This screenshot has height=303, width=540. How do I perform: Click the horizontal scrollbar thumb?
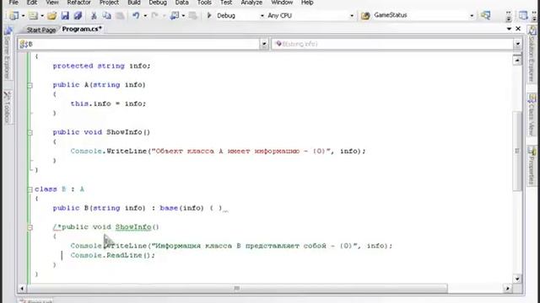pos(237,288)
